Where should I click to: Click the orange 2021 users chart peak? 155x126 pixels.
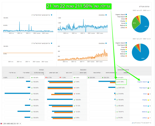[104, 50]
